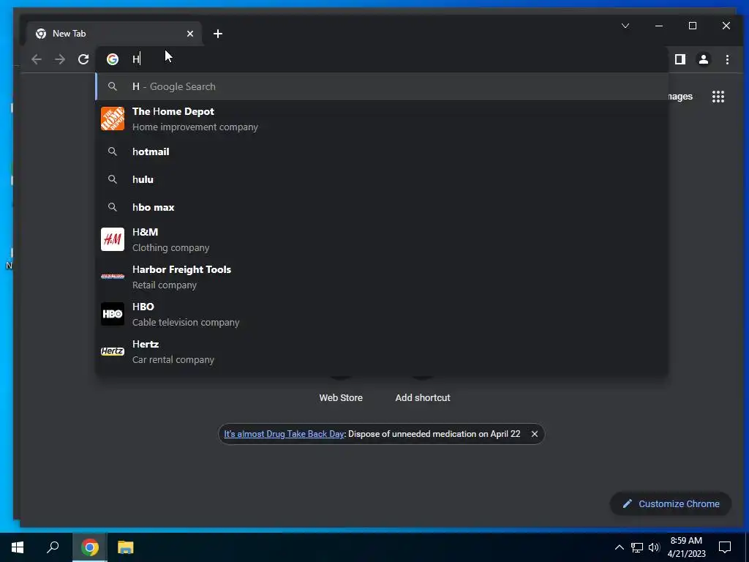749x562 pixels.
Task: Open Windows Start menu
Action: [18, 547]
